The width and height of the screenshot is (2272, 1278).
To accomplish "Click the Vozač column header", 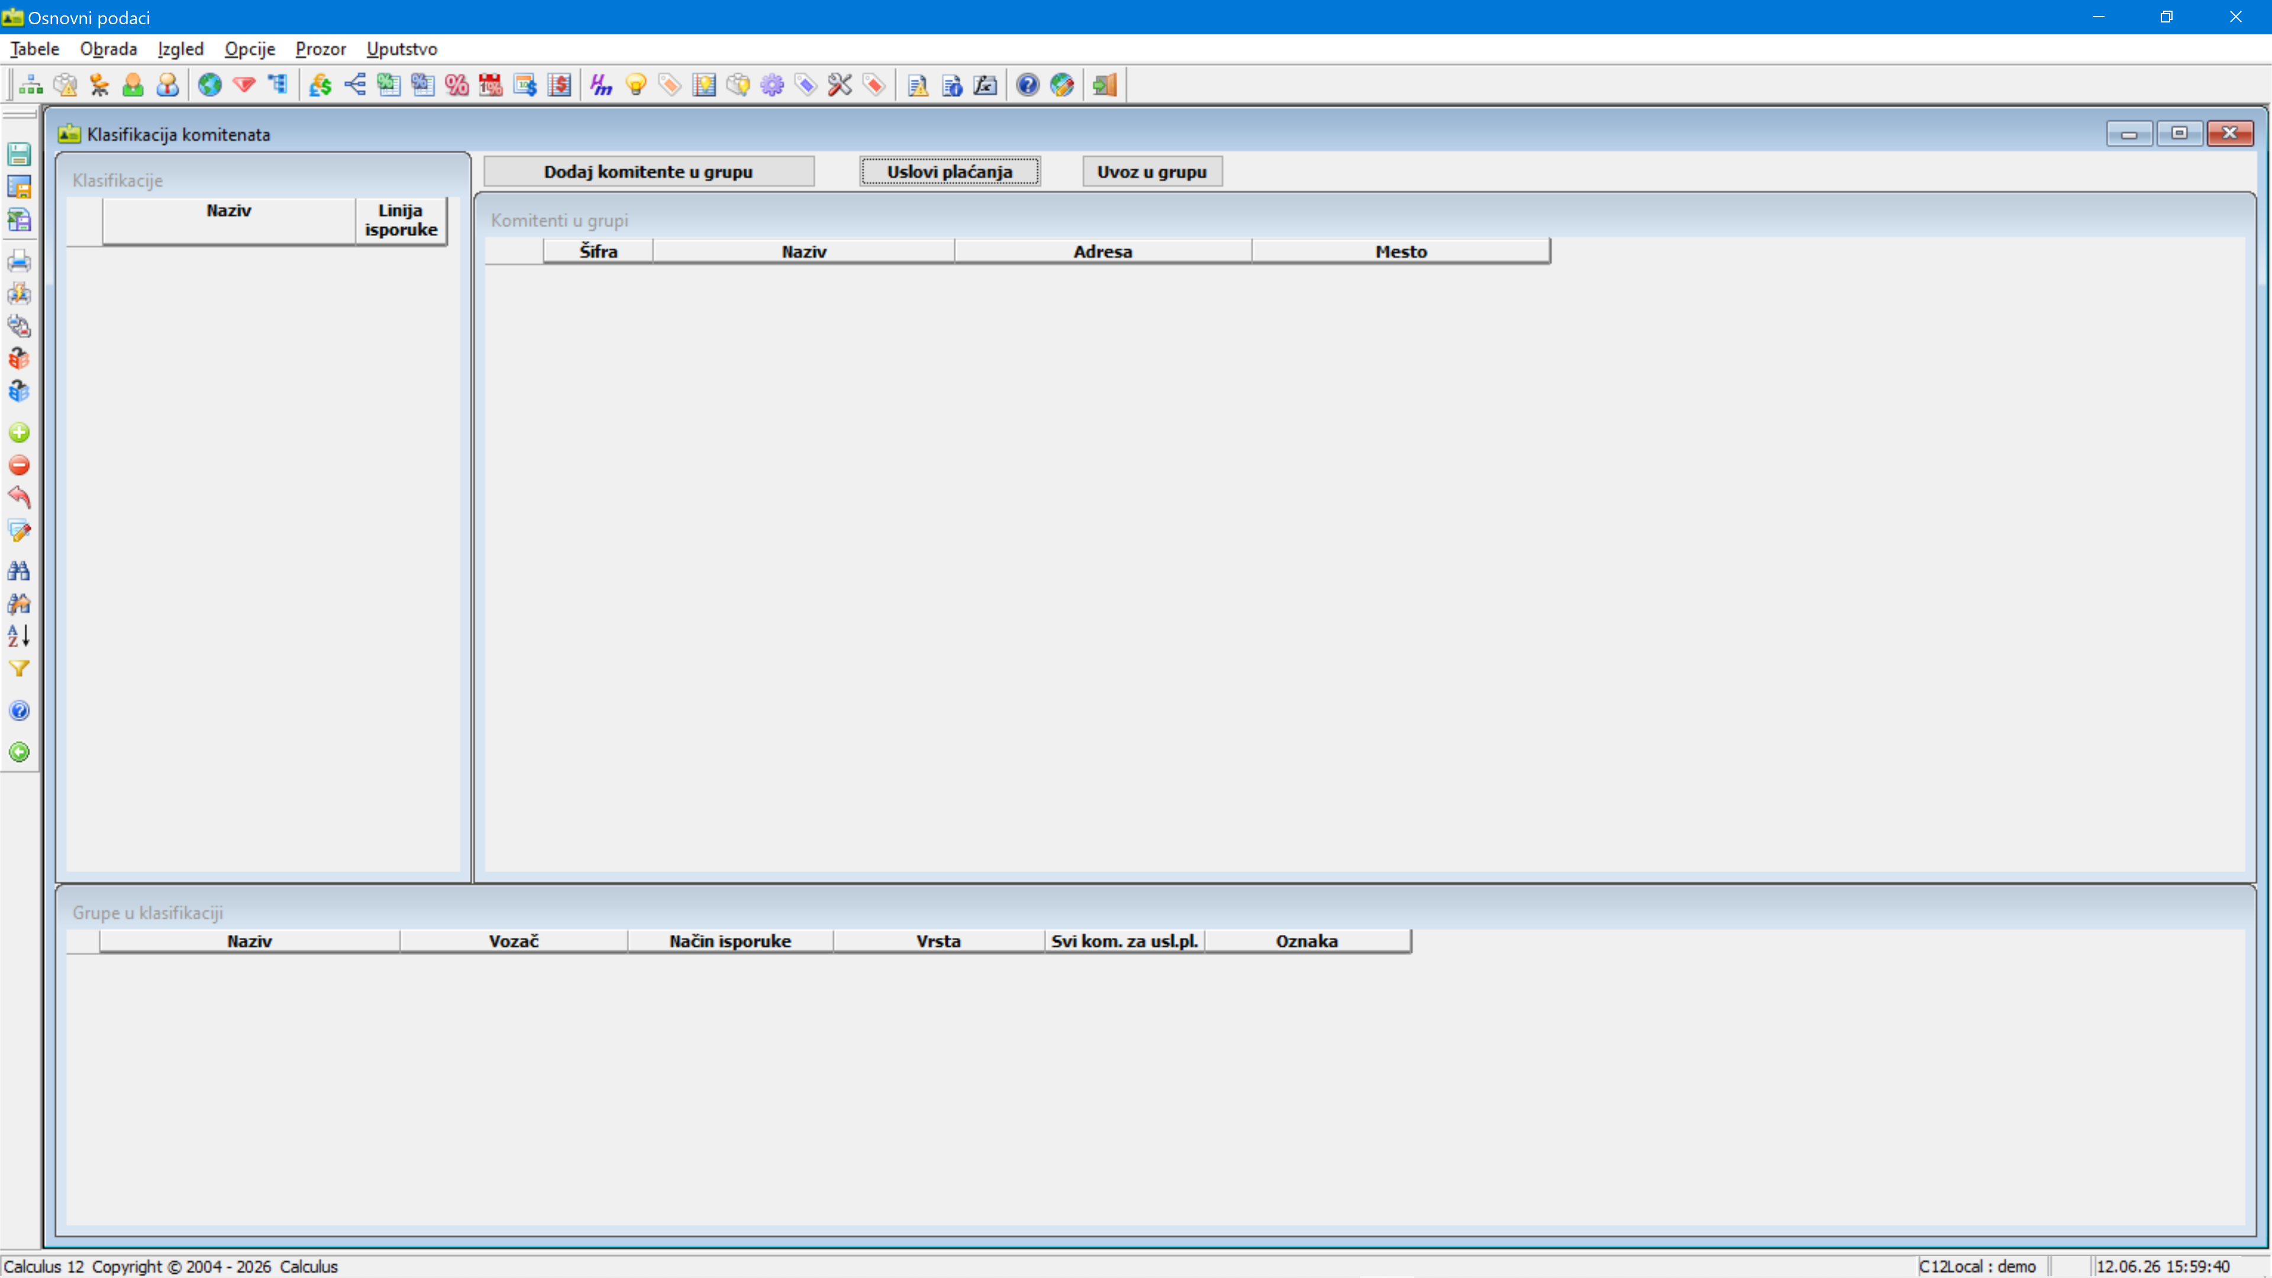I will coord(514,941).
